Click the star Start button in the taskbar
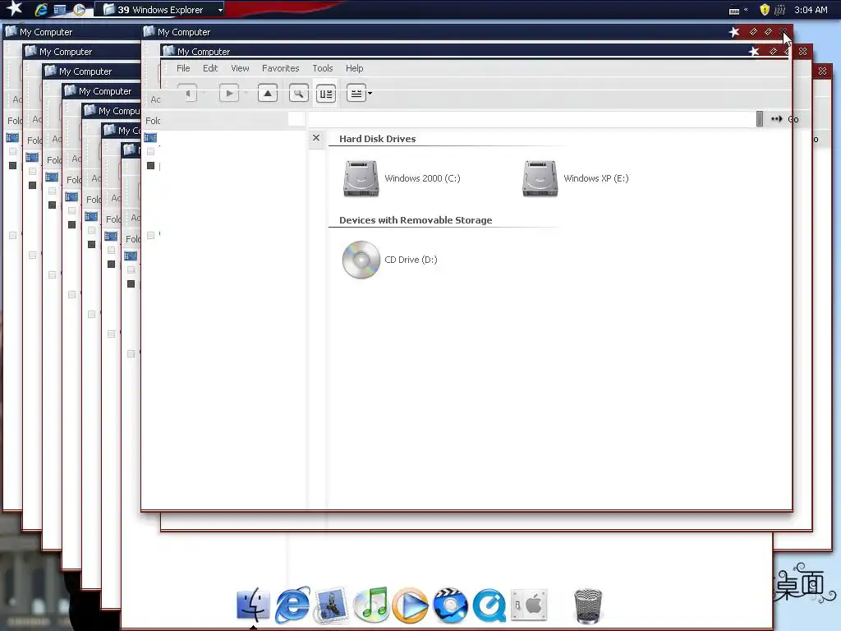The width and height of the screenshot is (841, 631). [x=14, y=8]
